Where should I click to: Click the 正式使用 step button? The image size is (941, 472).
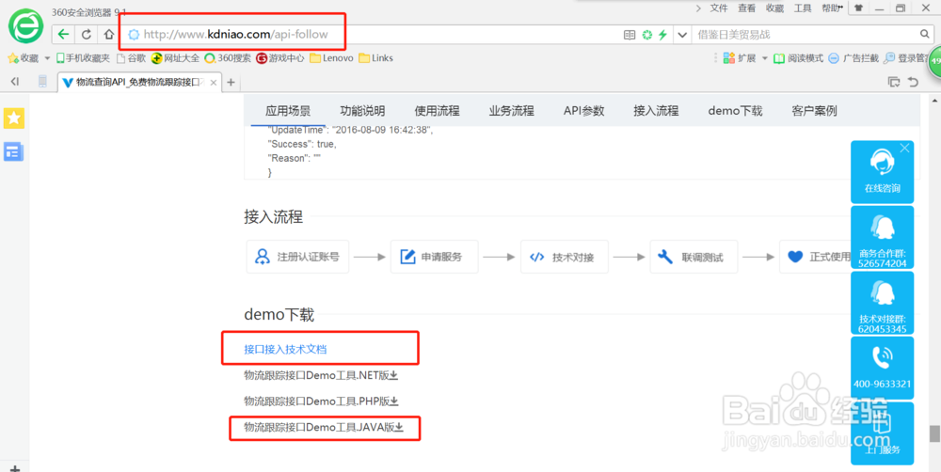pyautogui.click(x=816, y=257)
